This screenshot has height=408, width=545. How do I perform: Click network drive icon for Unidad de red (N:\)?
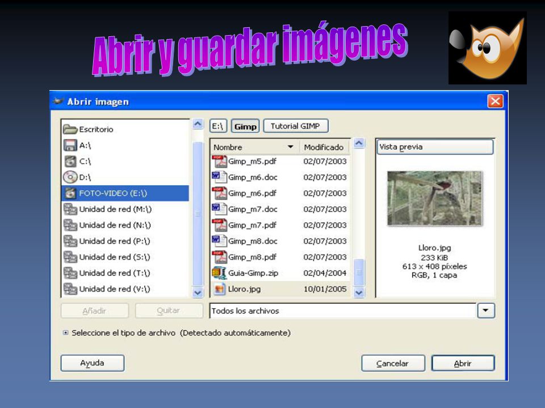(70, 225)
